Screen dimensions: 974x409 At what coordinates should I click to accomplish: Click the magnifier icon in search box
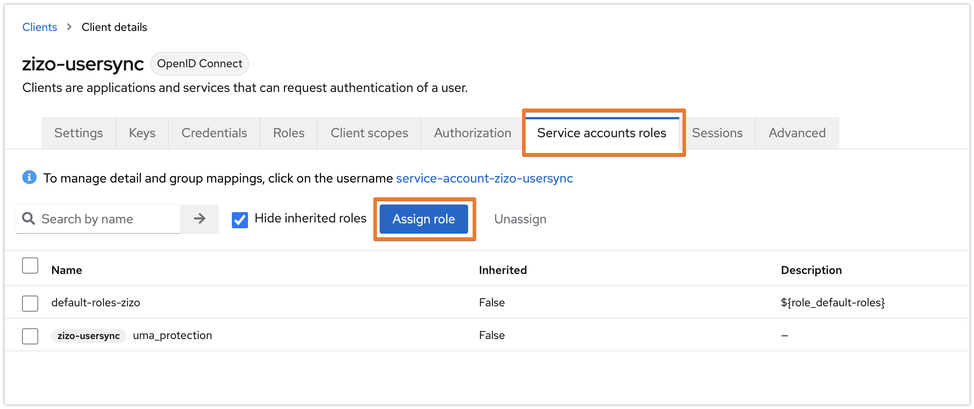click(29, 218)
